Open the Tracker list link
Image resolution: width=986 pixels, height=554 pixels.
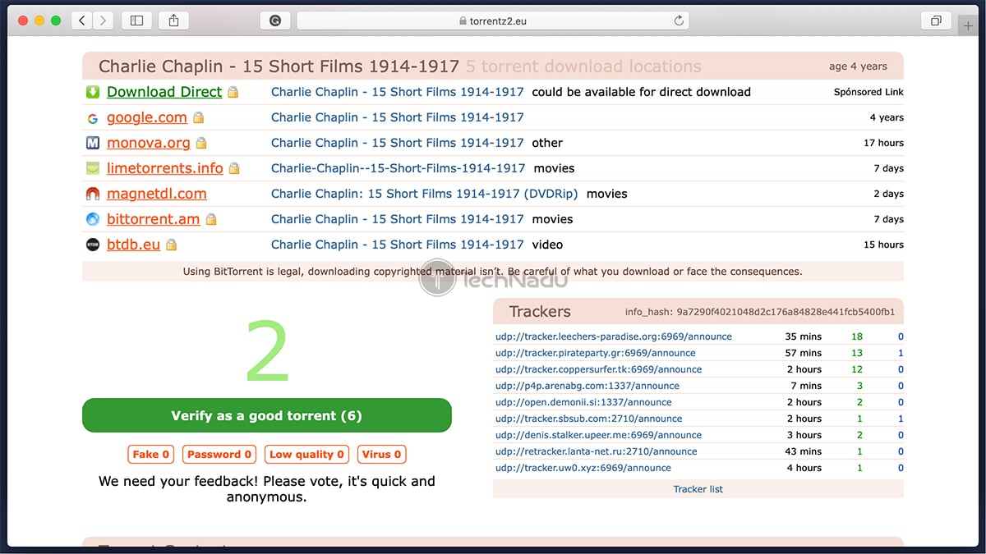pos(698,489)
